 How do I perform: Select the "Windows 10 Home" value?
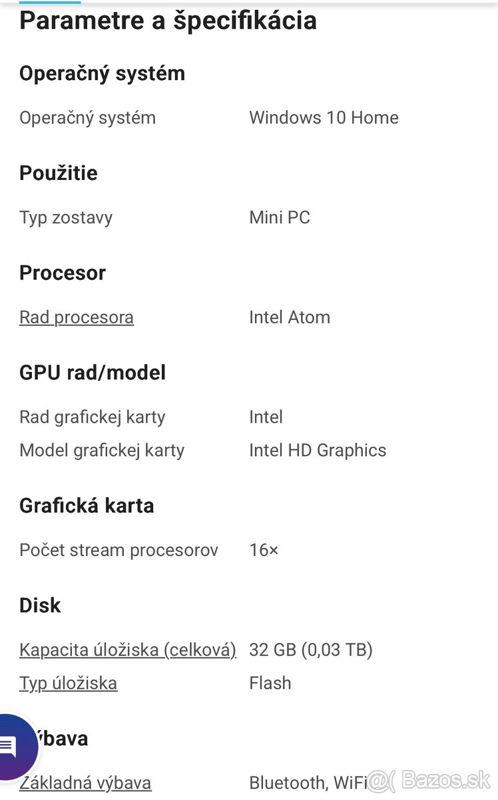(324, 117)
